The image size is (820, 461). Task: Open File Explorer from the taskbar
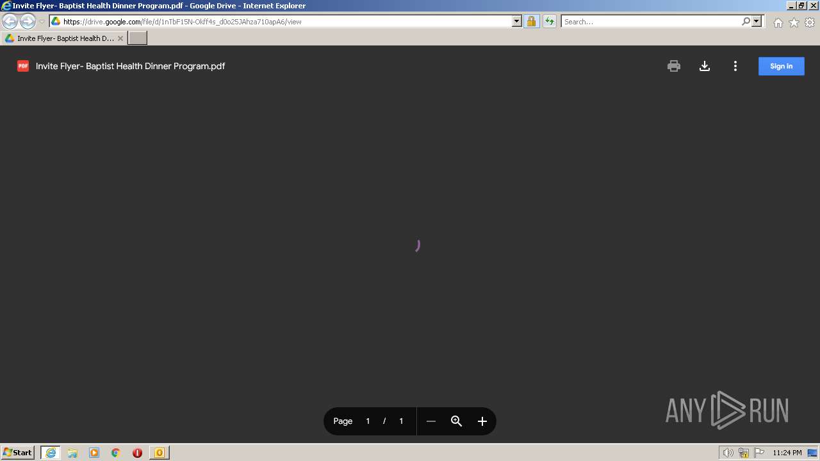pyautogui.click(x=72, y=453)
